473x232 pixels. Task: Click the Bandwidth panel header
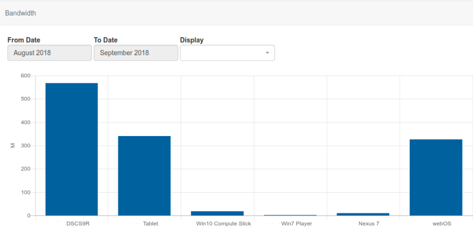coord(21,13)
